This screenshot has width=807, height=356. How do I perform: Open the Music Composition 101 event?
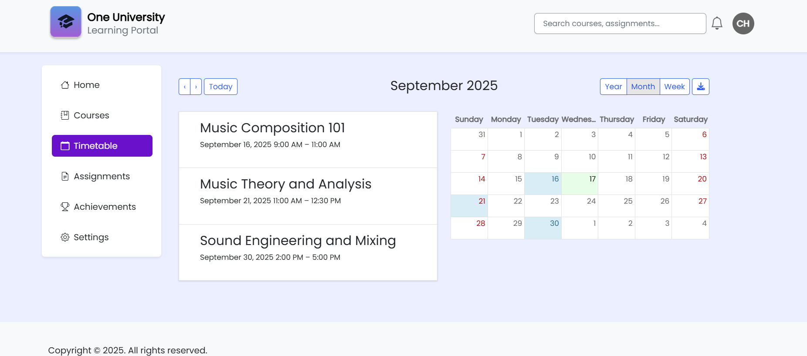(x=272, y=128)
